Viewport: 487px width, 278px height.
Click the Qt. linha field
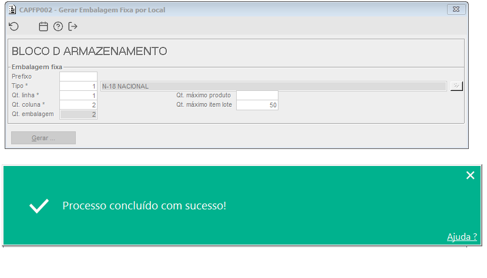pyautogui.click(x=78, y=96)
